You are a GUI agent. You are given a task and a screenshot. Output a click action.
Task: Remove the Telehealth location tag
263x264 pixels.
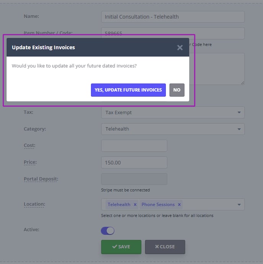135,204
